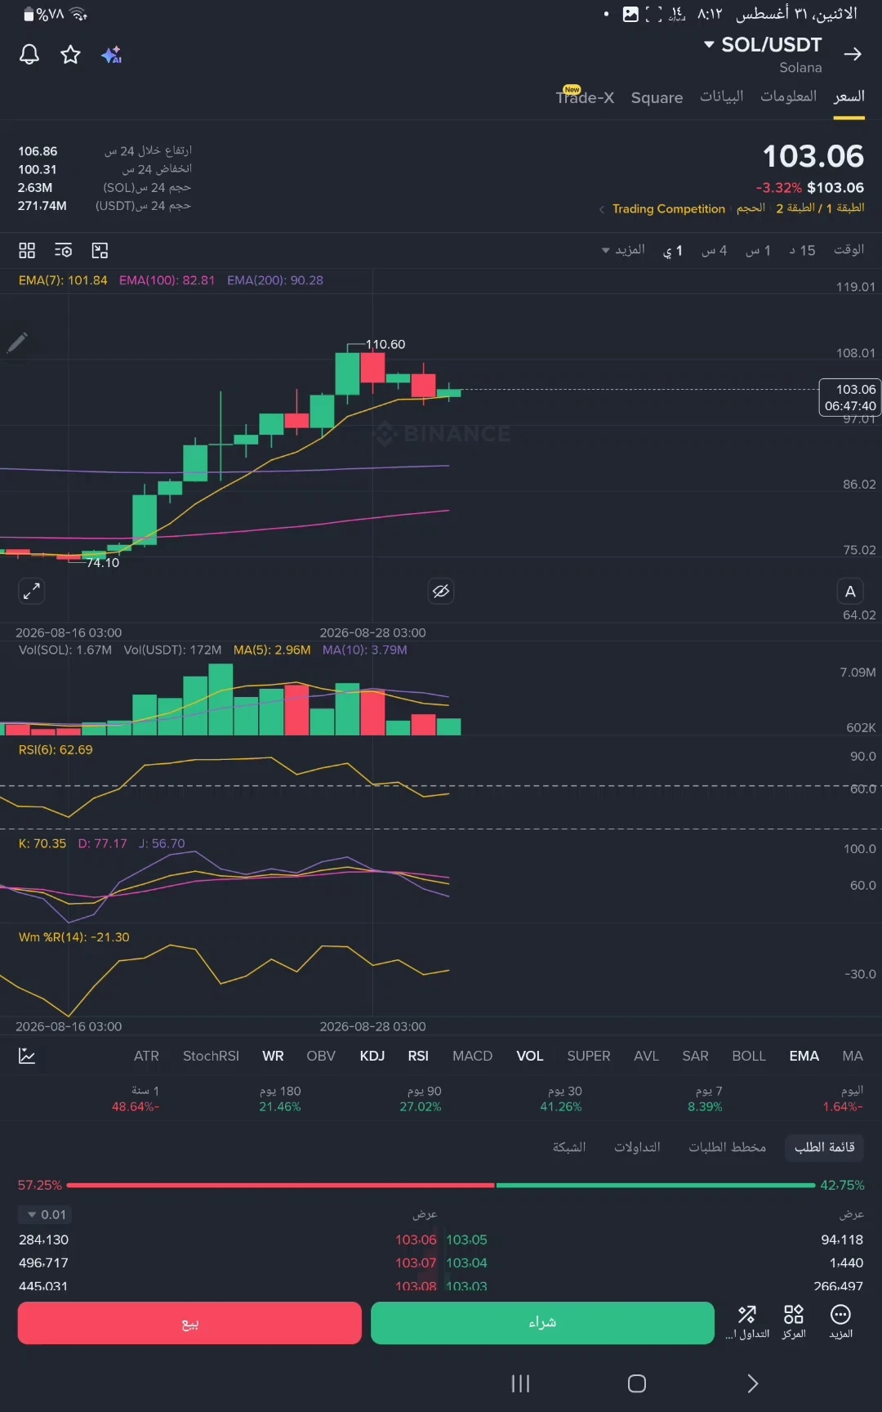Toggle the ATR indicator
The width and height of the screenshot is (882, 1412).
146,1056
